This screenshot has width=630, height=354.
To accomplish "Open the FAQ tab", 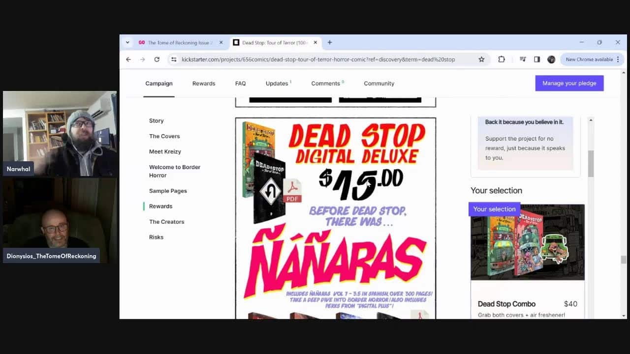I will (x=240, y=84).
